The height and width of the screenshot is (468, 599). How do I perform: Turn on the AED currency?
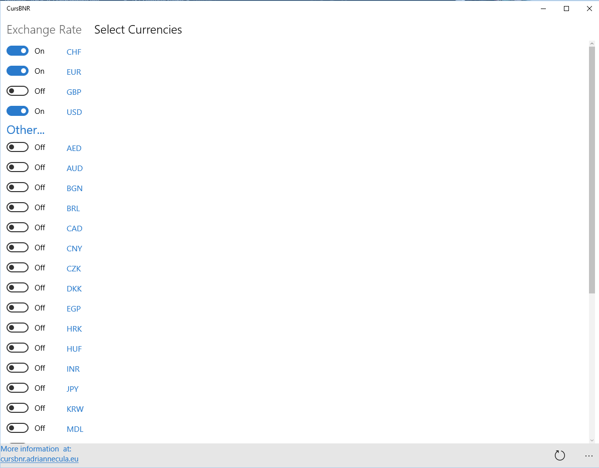pyautogui.click(x=18, y=147)
